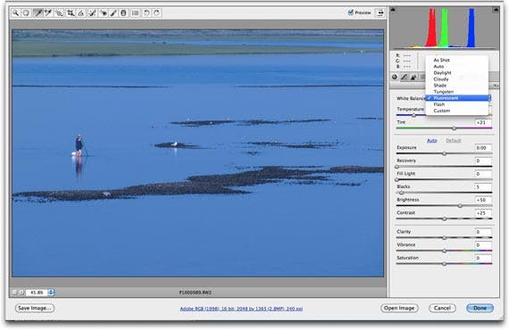Screen dimensions: 509x330
Task: Select the Red Eye Removal tool
Action: pos(104,13)
